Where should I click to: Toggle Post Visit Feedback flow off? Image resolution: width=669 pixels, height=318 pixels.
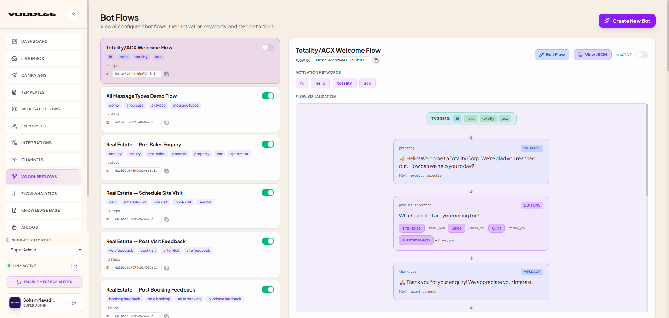point(268,241)
